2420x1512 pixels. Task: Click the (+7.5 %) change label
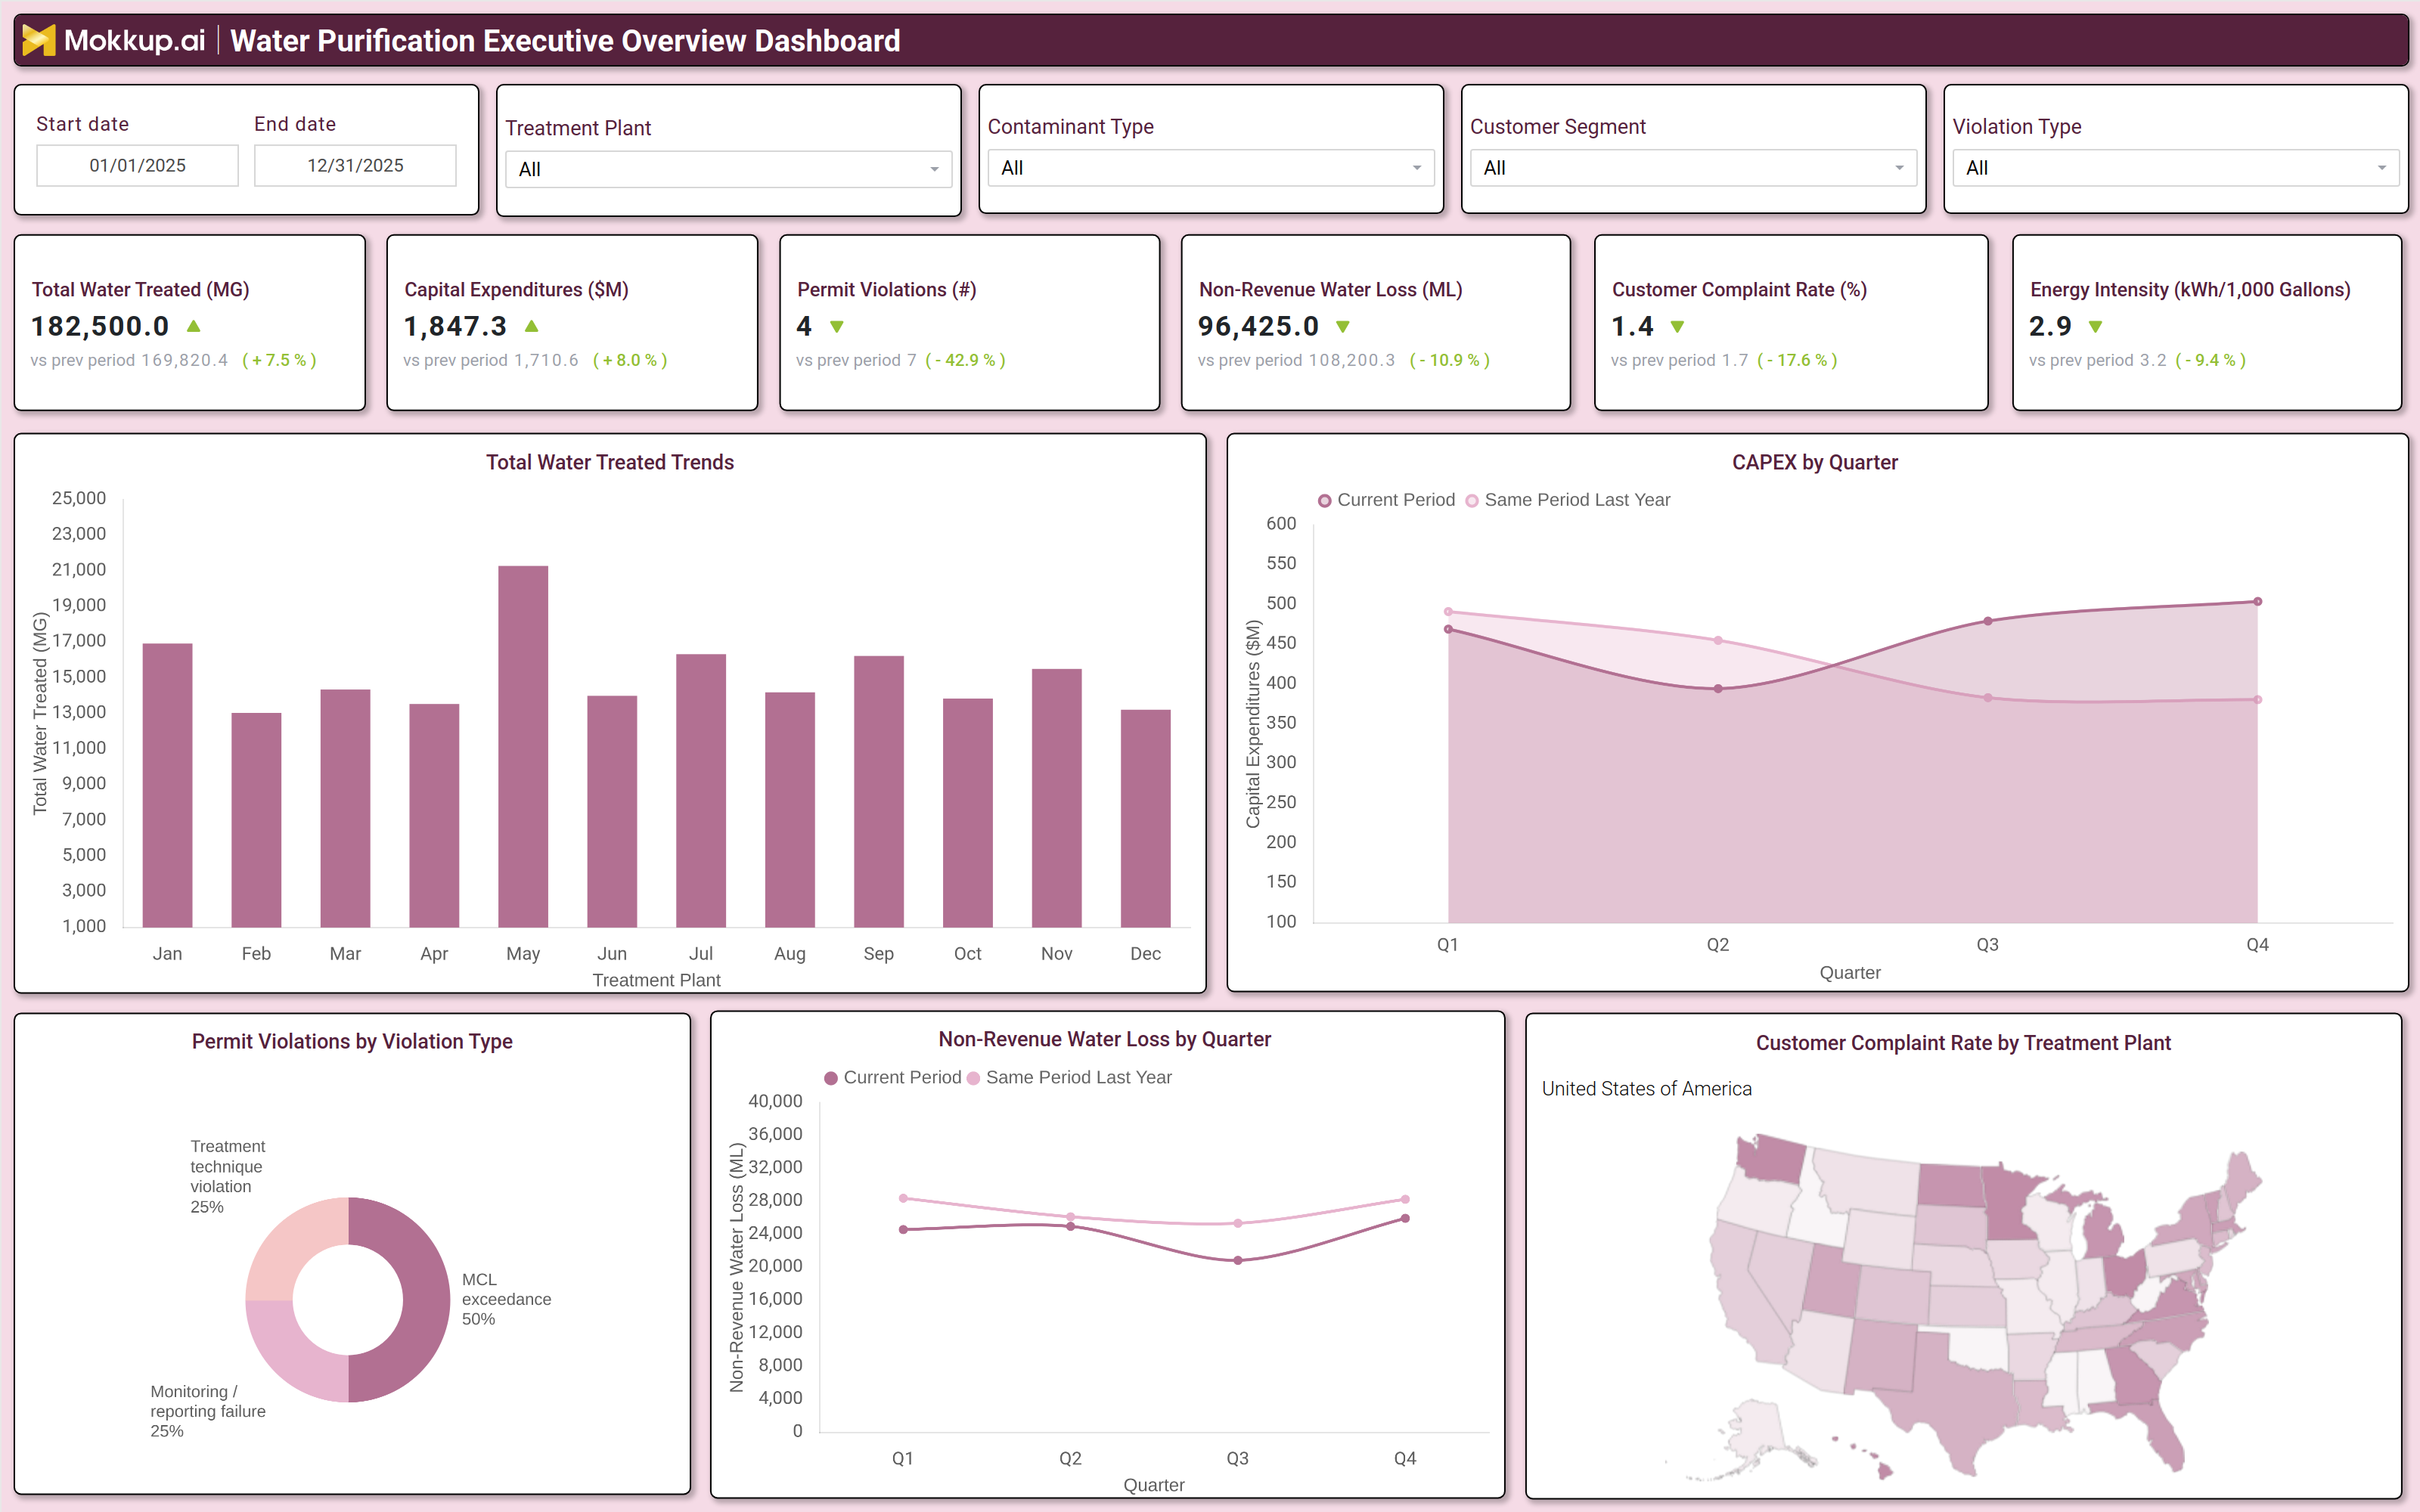(x=279, y=360)
